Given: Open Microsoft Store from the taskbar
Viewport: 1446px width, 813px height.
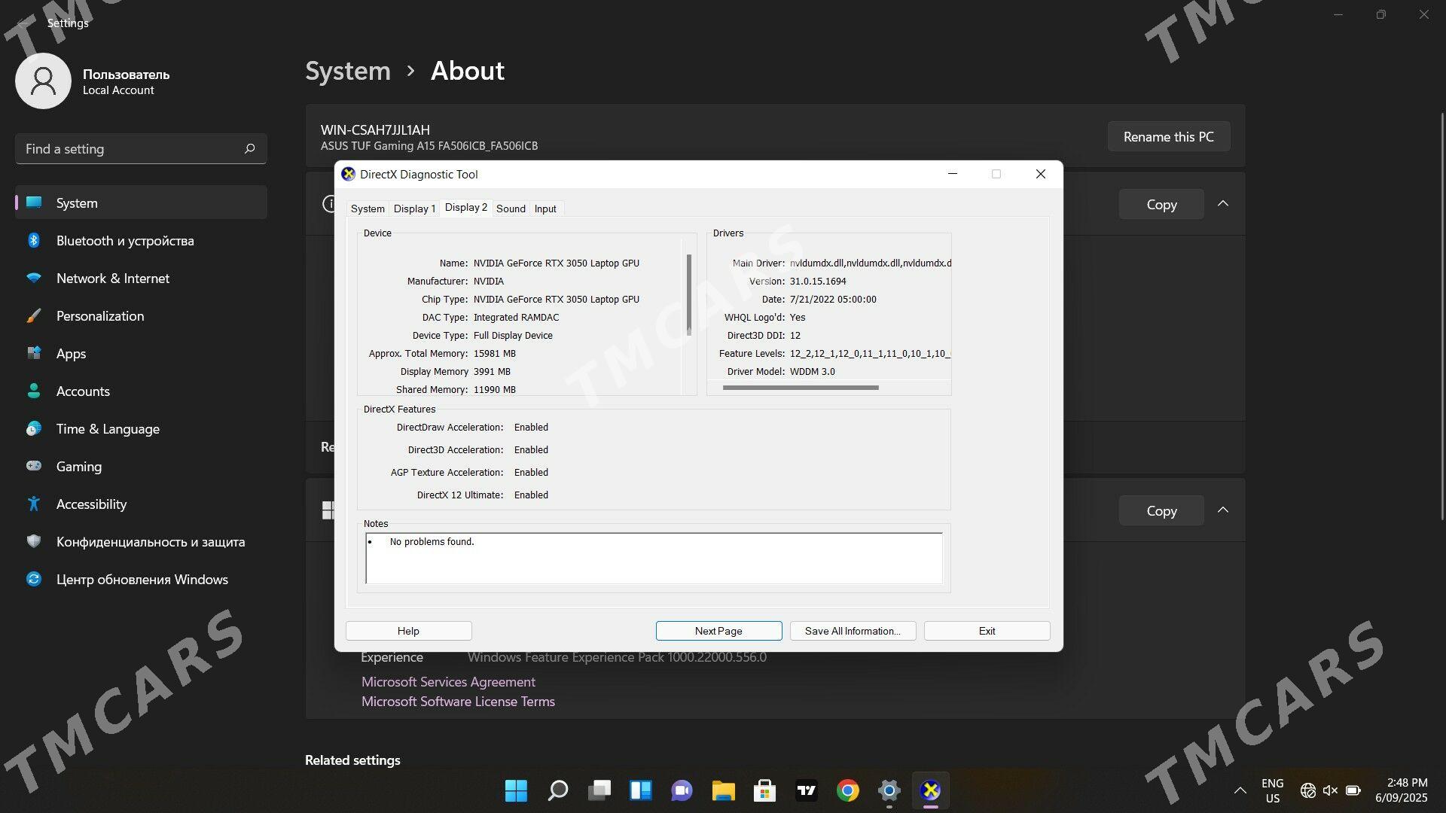Looking at the screenshot, I should [x=765, y=790].
